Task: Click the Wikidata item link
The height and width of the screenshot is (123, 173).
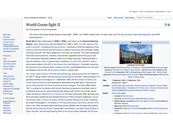Action: click(x=8, y=91)
